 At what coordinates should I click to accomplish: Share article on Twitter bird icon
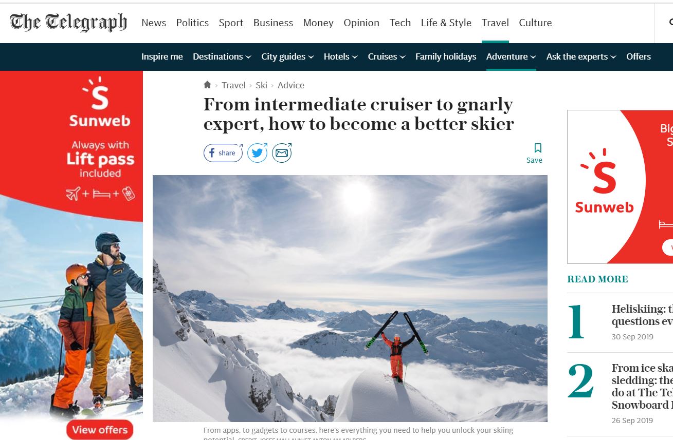pyautogui.click(x=258, y=153)
